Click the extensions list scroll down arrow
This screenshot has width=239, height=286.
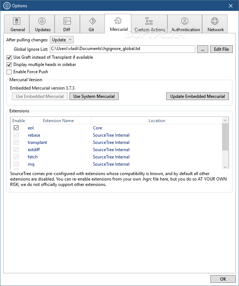coord(225,167)
